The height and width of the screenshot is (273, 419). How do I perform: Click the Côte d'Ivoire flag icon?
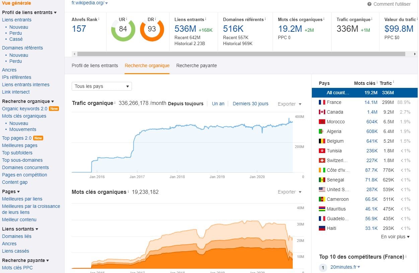pos(322,170)
